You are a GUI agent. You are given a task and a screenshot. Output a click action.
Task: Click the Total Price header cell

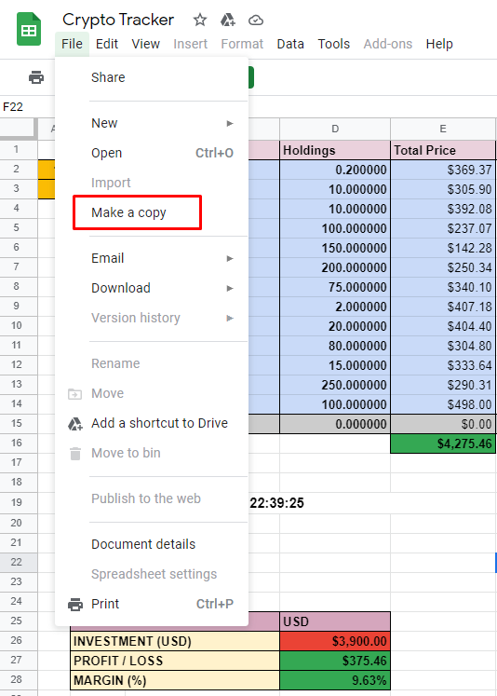(443, 150)
